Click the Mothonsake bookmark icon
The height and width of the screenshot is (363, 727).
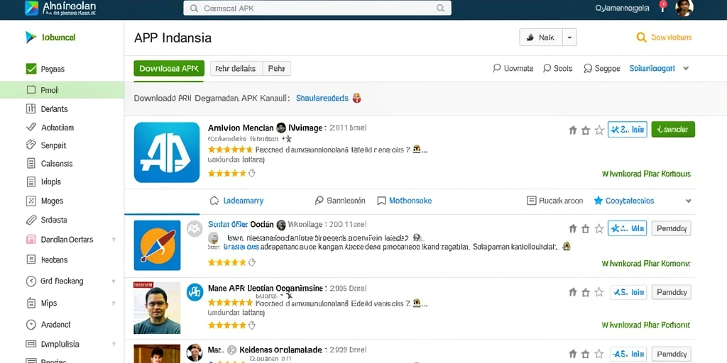pos(381,201)
